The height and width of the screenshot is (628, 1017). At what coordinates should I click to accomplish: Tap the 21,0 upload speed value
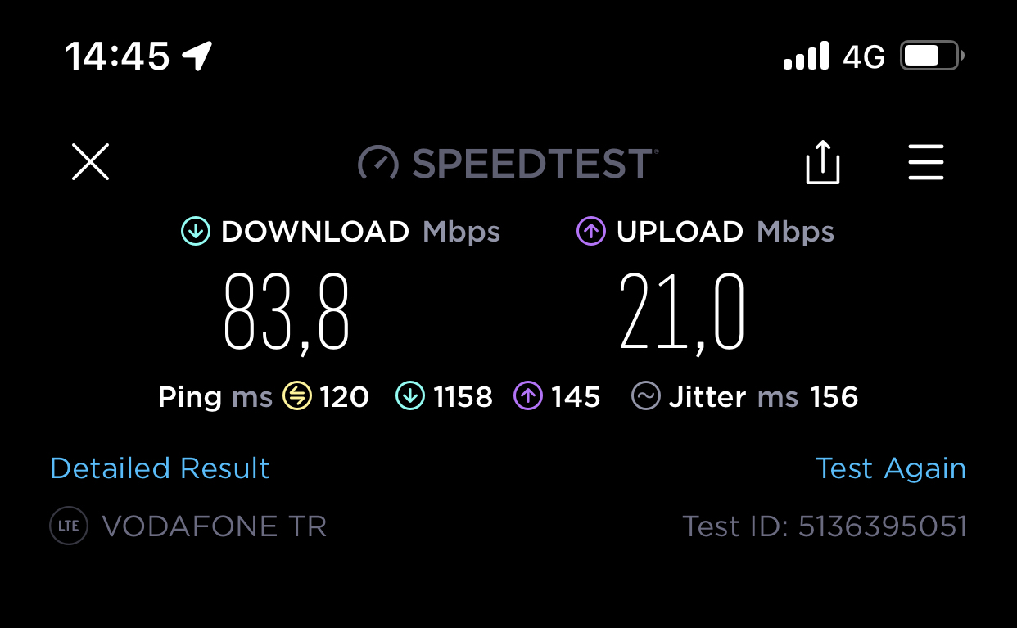click(682, 314)
